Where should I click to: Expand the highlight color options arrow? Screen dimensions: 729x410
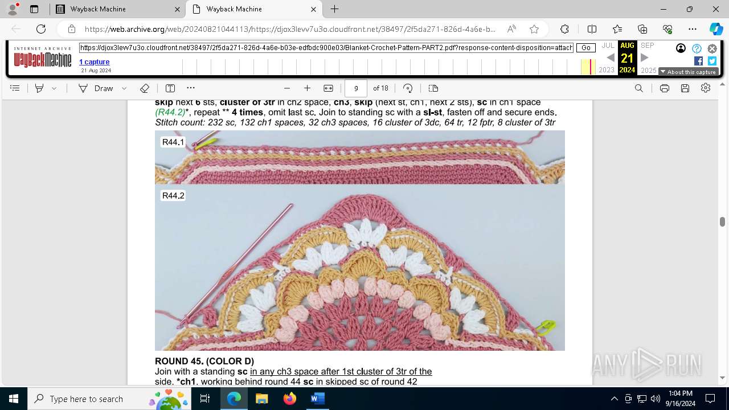[54, 88]
